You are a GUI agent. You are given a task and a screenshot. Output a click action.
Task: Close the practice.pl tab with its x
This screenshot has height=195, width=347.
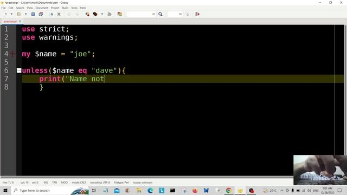pyautogui.click(x=20, y=22)
